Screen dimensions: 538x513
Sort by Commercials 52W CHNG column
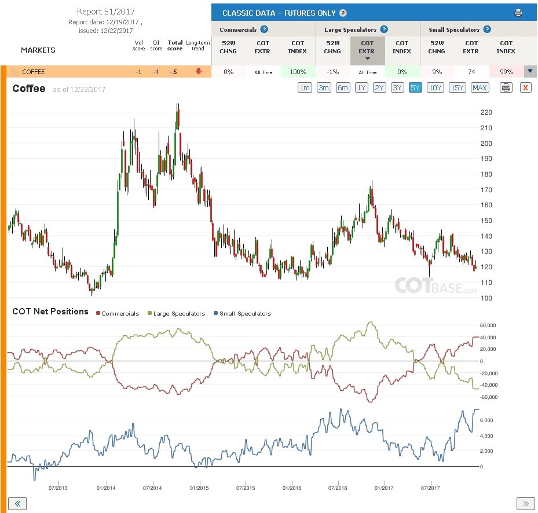[229, 47]
